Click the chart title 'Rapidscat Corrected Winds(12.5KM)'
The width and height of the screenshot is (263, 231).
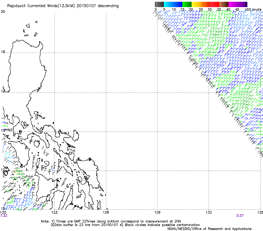coord(41,6)
